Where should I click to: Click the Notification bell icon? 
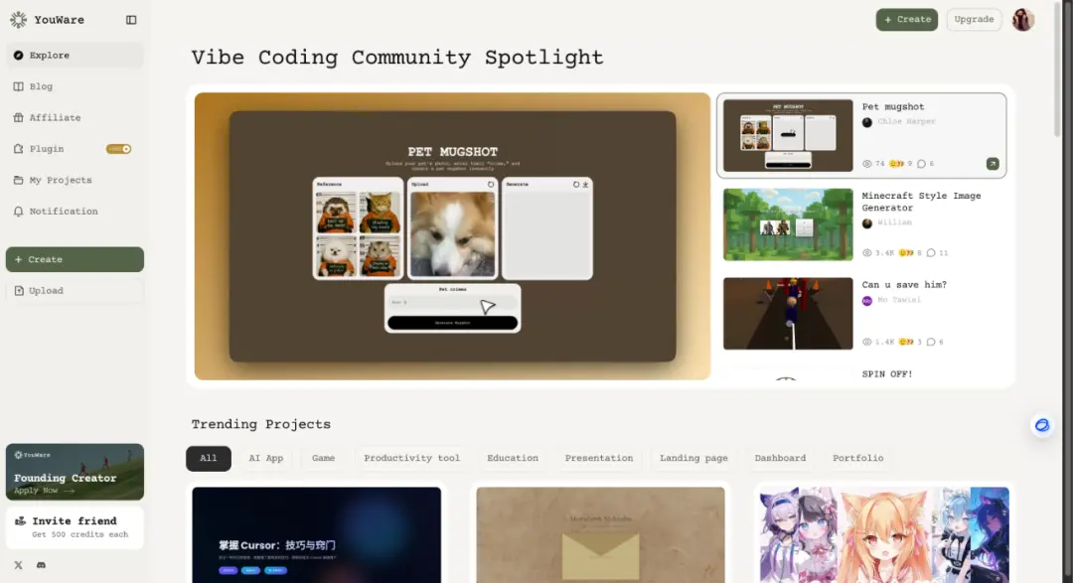click(19, 212)
